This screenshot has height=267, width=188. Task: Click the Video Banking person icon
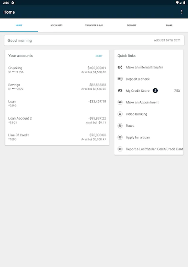coord(120,114)
